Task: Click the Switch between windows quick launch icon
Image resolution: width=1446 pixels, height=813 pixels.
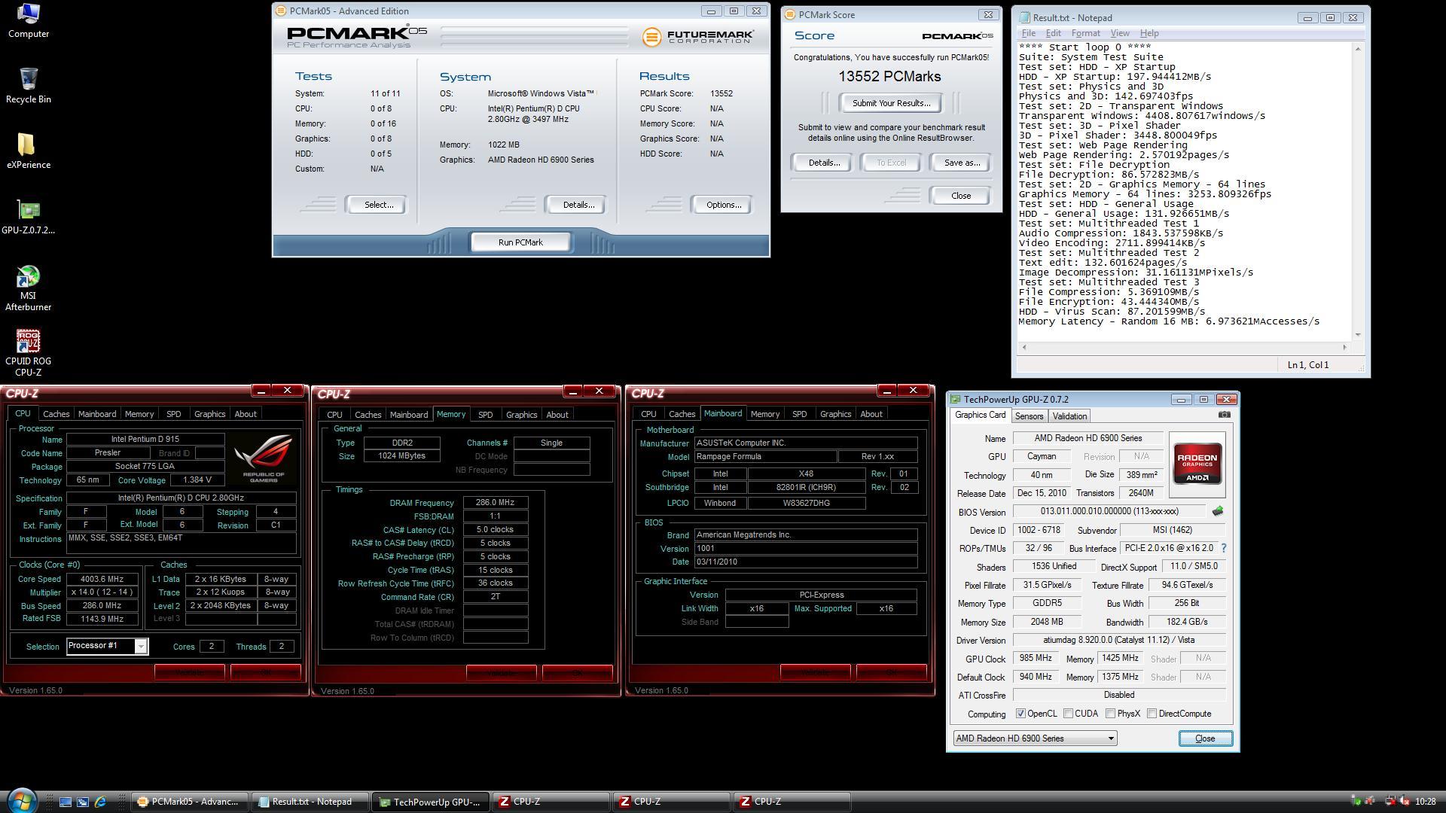Action: pos(83,802)
